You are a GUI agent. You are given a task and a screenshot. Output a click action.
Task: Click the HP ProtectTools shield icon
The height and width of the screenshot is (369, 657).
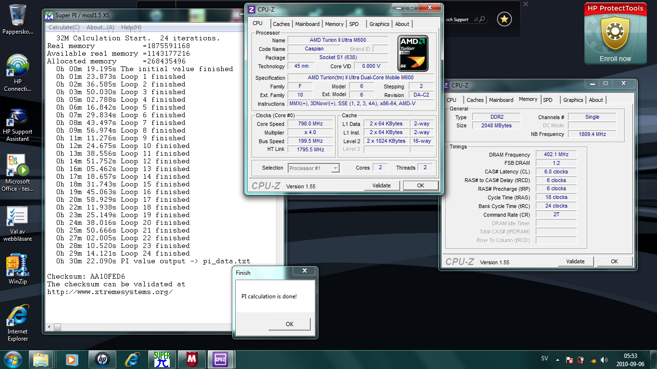tap(615, 34)
